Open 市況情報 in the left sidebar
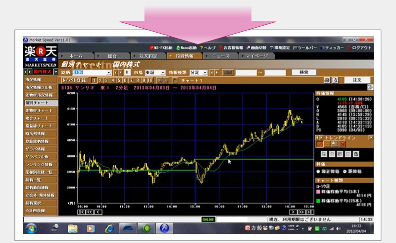 coord(41,80)
